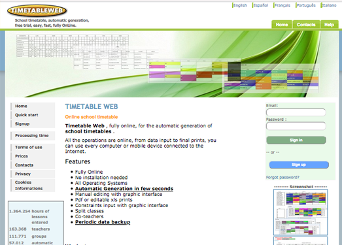The width and height of the screenshot is (342, 245).
Task: Switch language to English
Action: [240, 5]
